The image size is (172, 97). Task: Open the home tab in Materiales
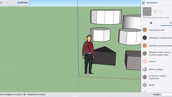(x=151, y=23)
